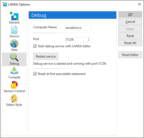Decrease the Port value with down arrow

[x=88, y=40]
